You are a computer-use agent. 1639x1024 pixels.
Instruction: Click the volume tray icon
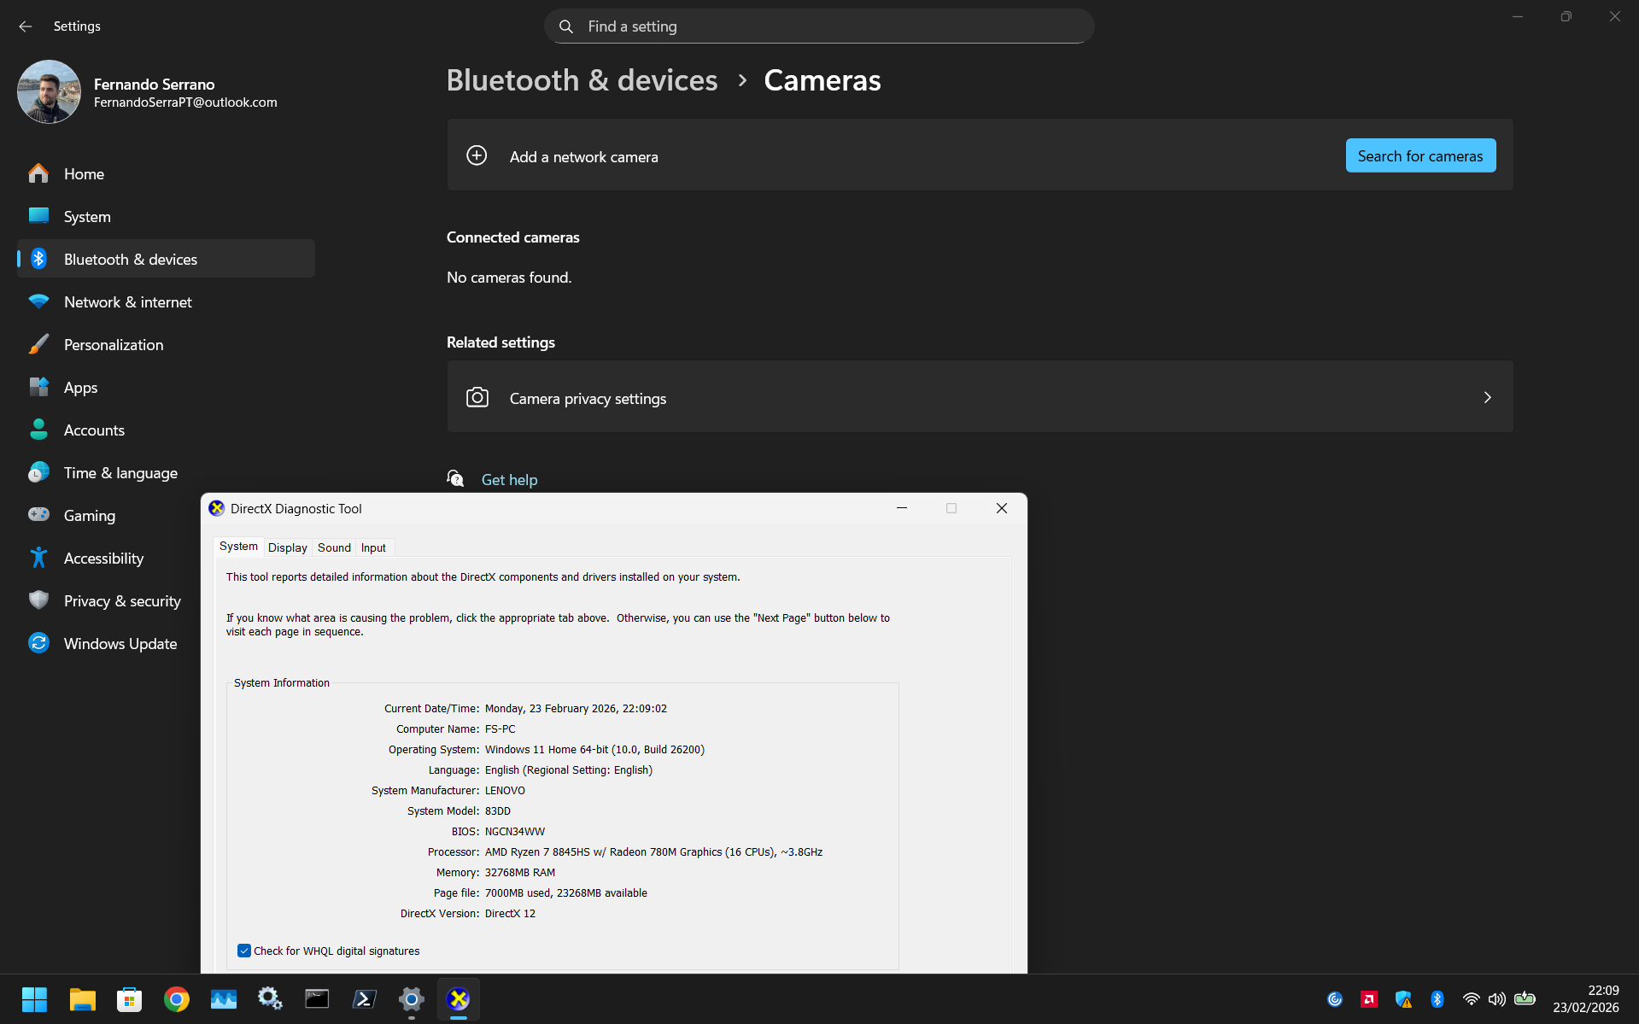point(1496,999)
